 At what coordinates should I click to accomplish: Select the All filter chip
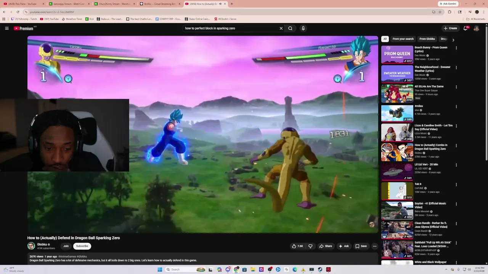pyautogui.click(x=385, y=39)
